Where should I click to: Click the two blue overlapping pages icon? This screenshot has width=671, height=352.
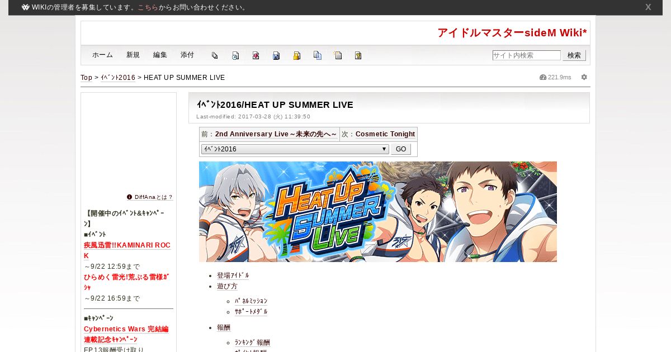tap(318, 55)
